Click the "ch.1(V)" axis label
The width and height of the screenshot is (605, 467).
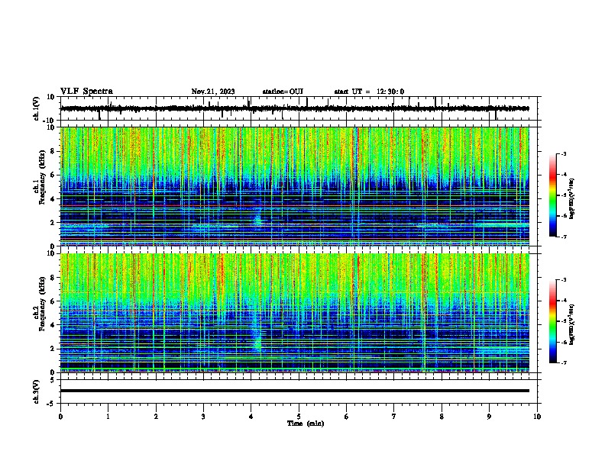37,108
